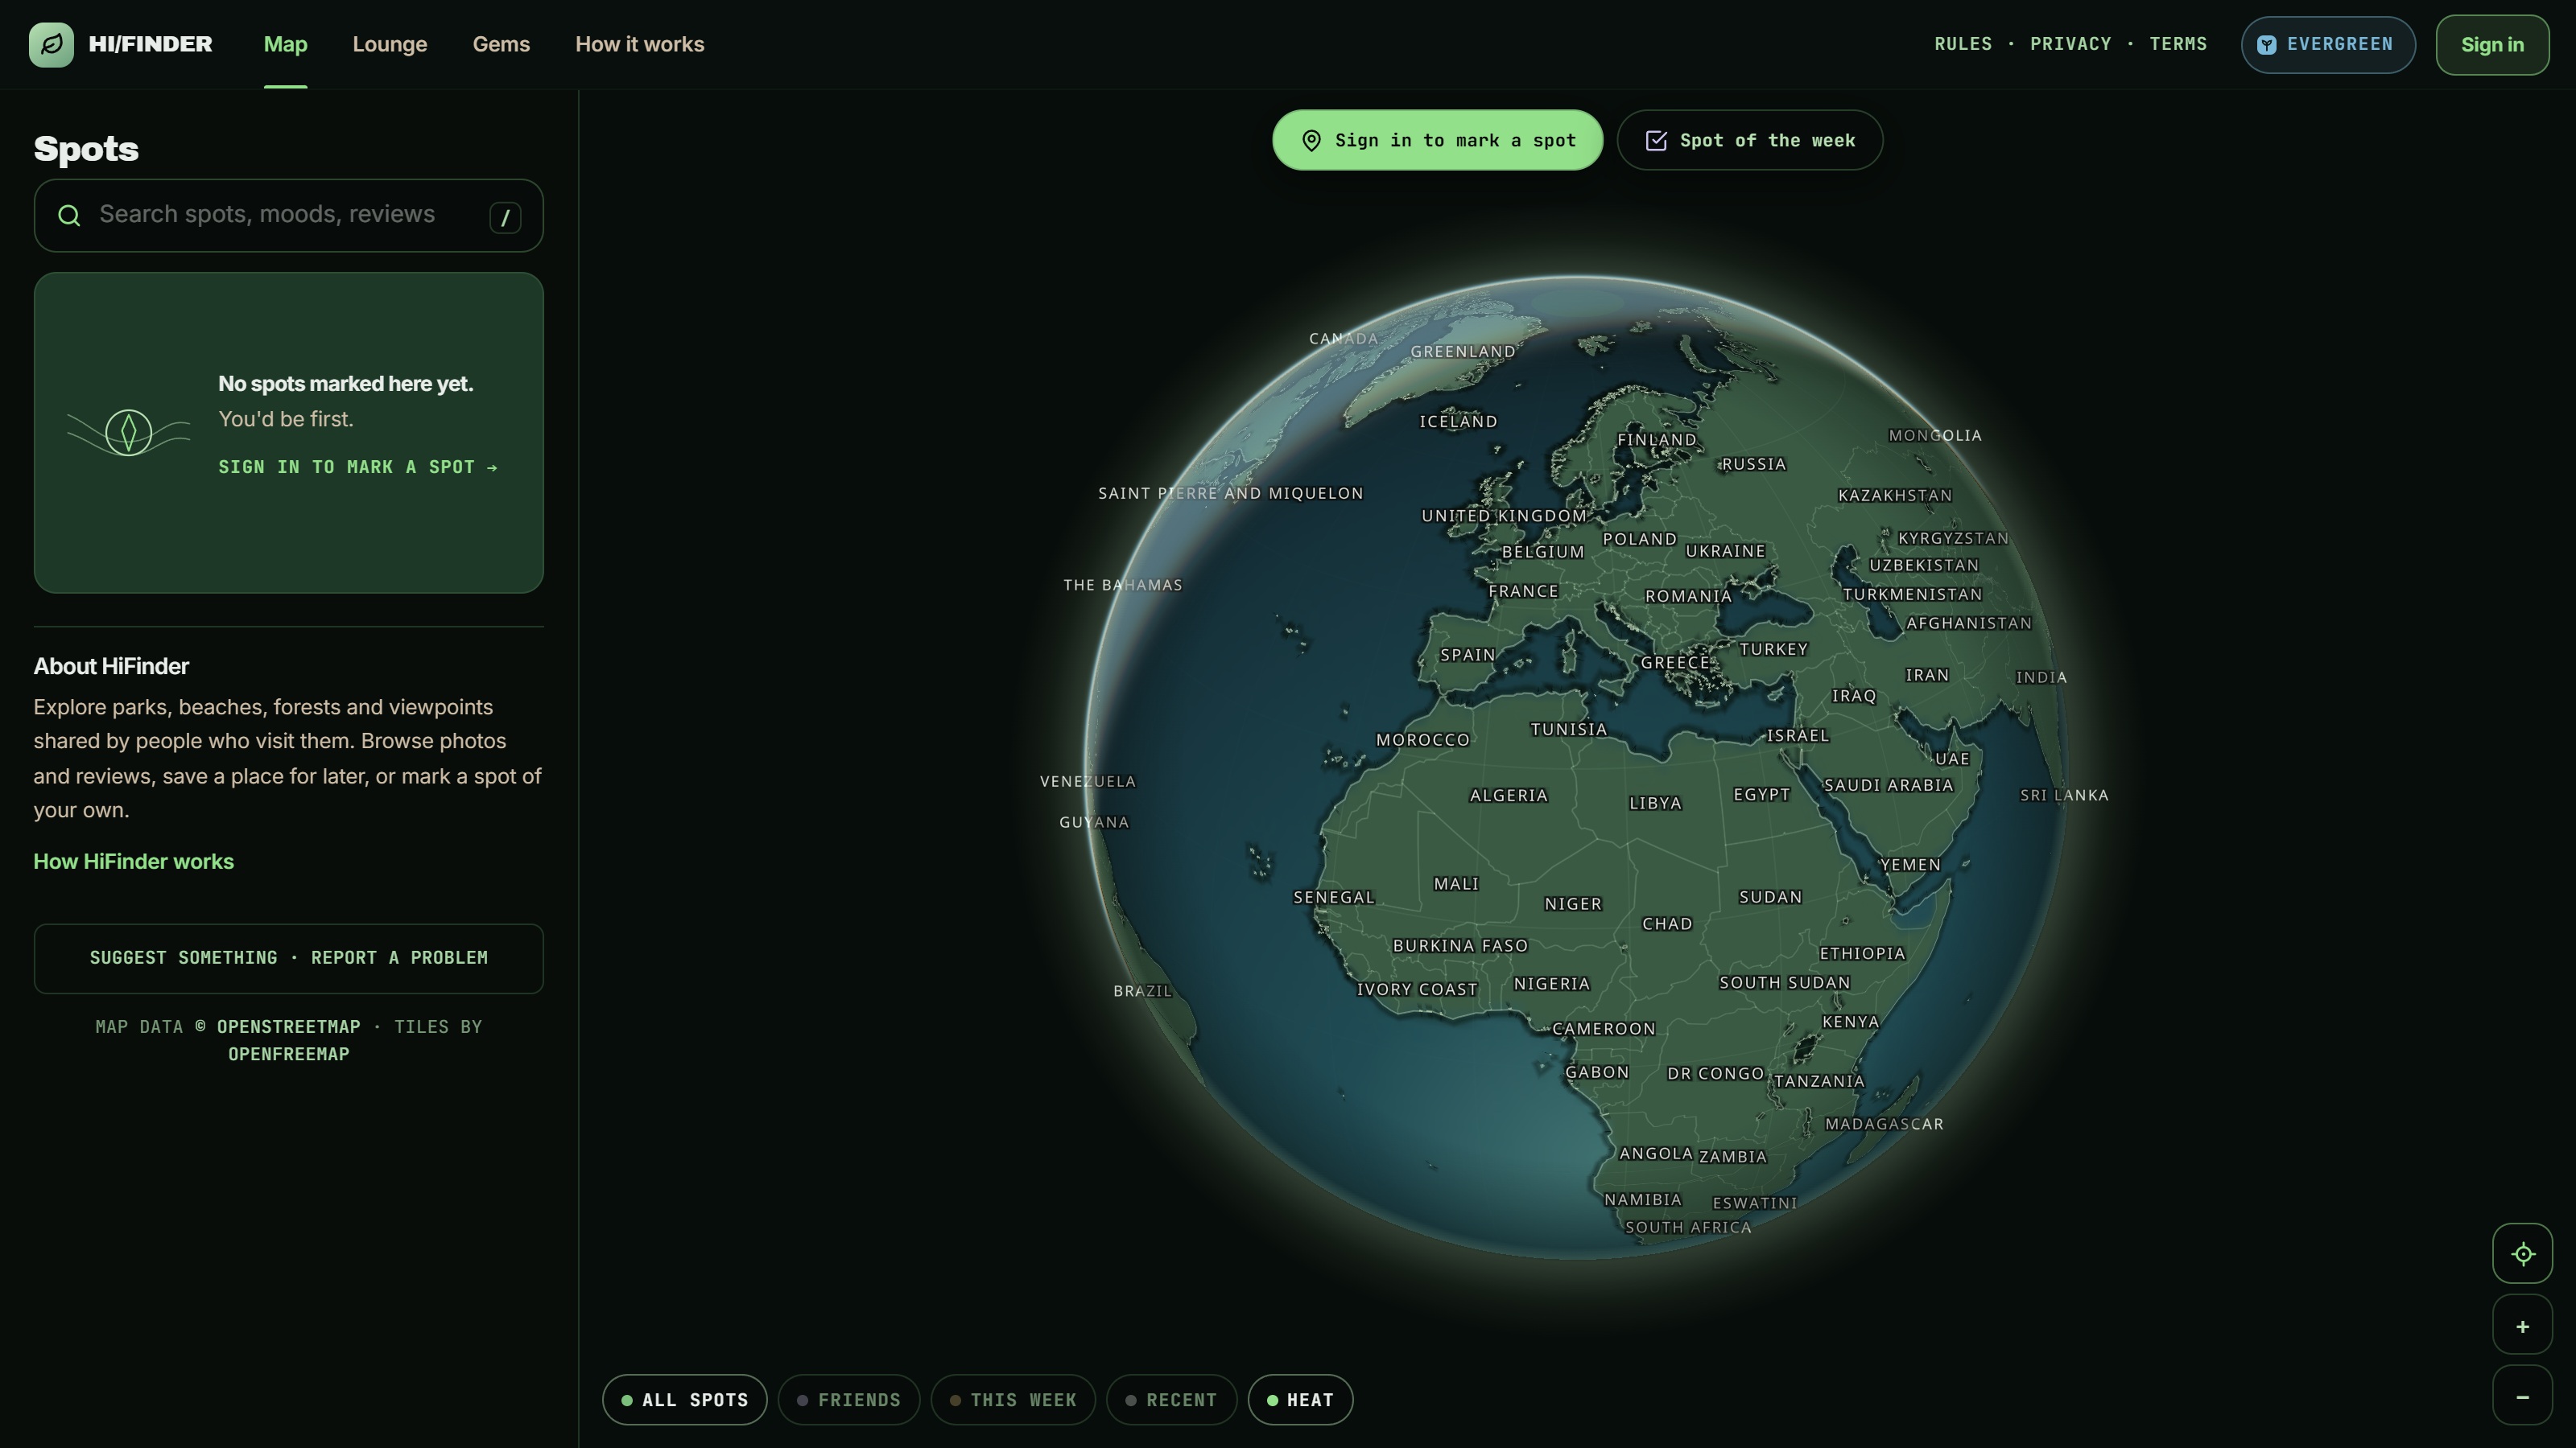The width and height of the screenshot is (2576, 1448).
Task: Focus the search spots, moods, reviews field
Action: 288,215
